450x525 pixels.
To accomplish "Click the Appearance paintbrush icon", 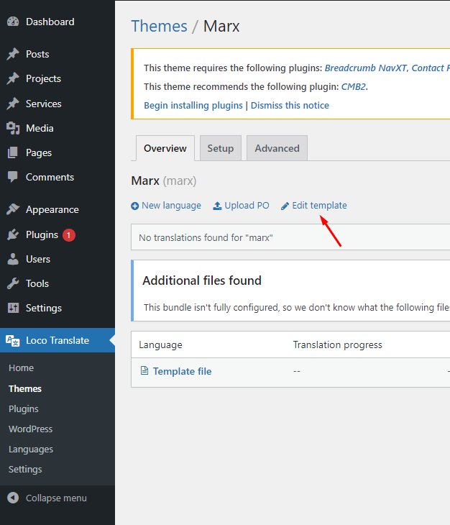I will (x=13, y=209).
